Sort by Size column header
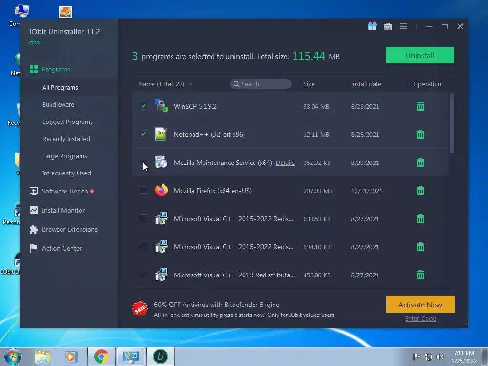Image resolution: width=488 pixels, height=366 pixels. [x=309, y=84]
